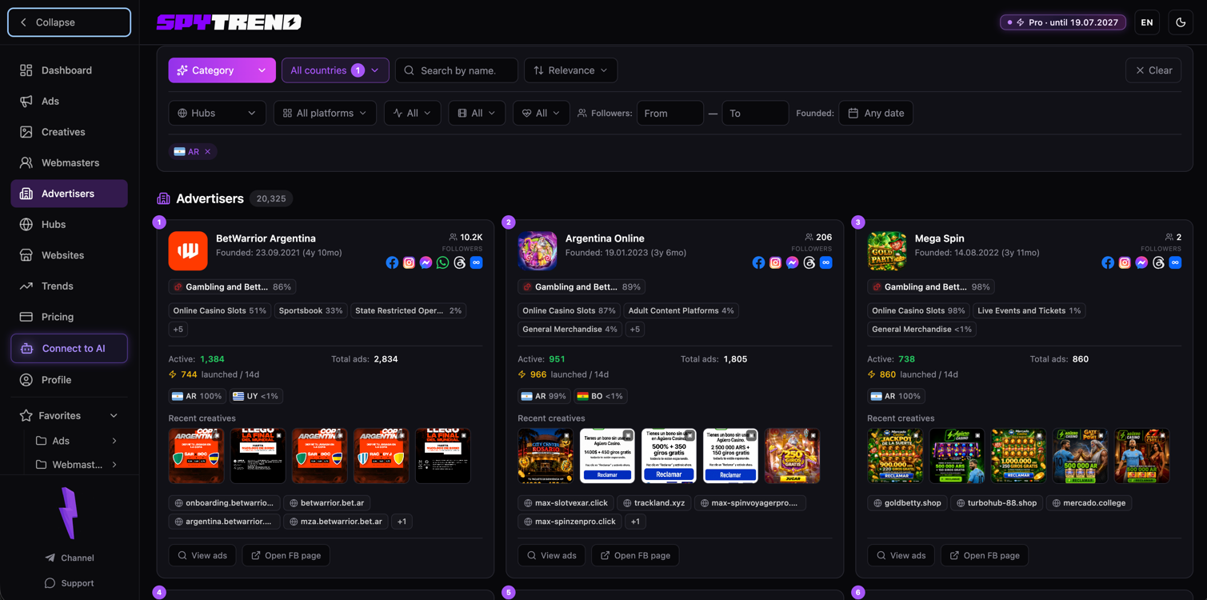The width and height of the screenshot is (1207, 600).
Task: Open the activity All dropdown
Action: (412, 113)
